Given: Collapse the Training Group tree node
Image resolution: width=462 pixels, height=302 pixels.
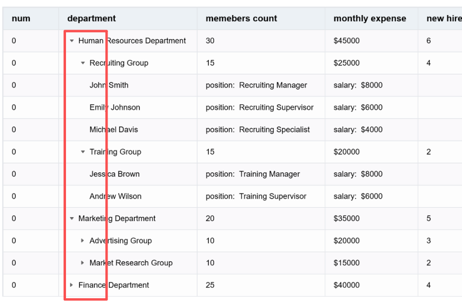Looking at the screenshot, I should [83, 152].
